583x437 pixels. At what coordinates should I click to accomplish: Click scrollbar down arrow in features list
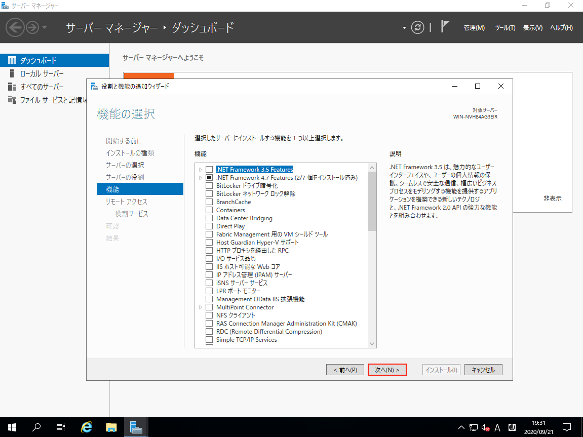(372, 344)
